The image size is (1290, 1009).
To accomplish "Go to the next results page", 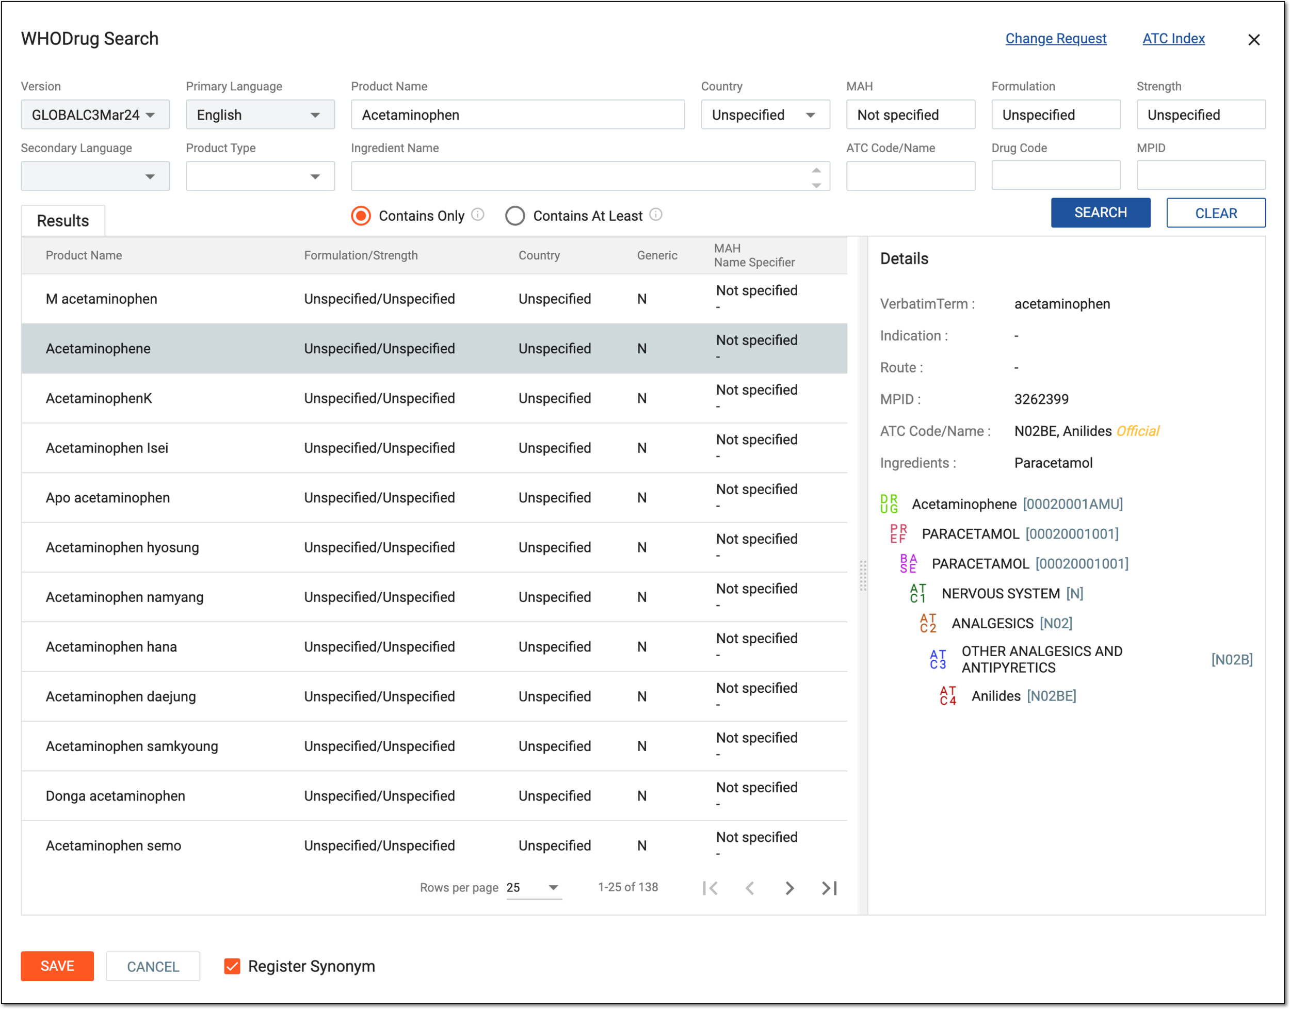I will click(789, 887).
